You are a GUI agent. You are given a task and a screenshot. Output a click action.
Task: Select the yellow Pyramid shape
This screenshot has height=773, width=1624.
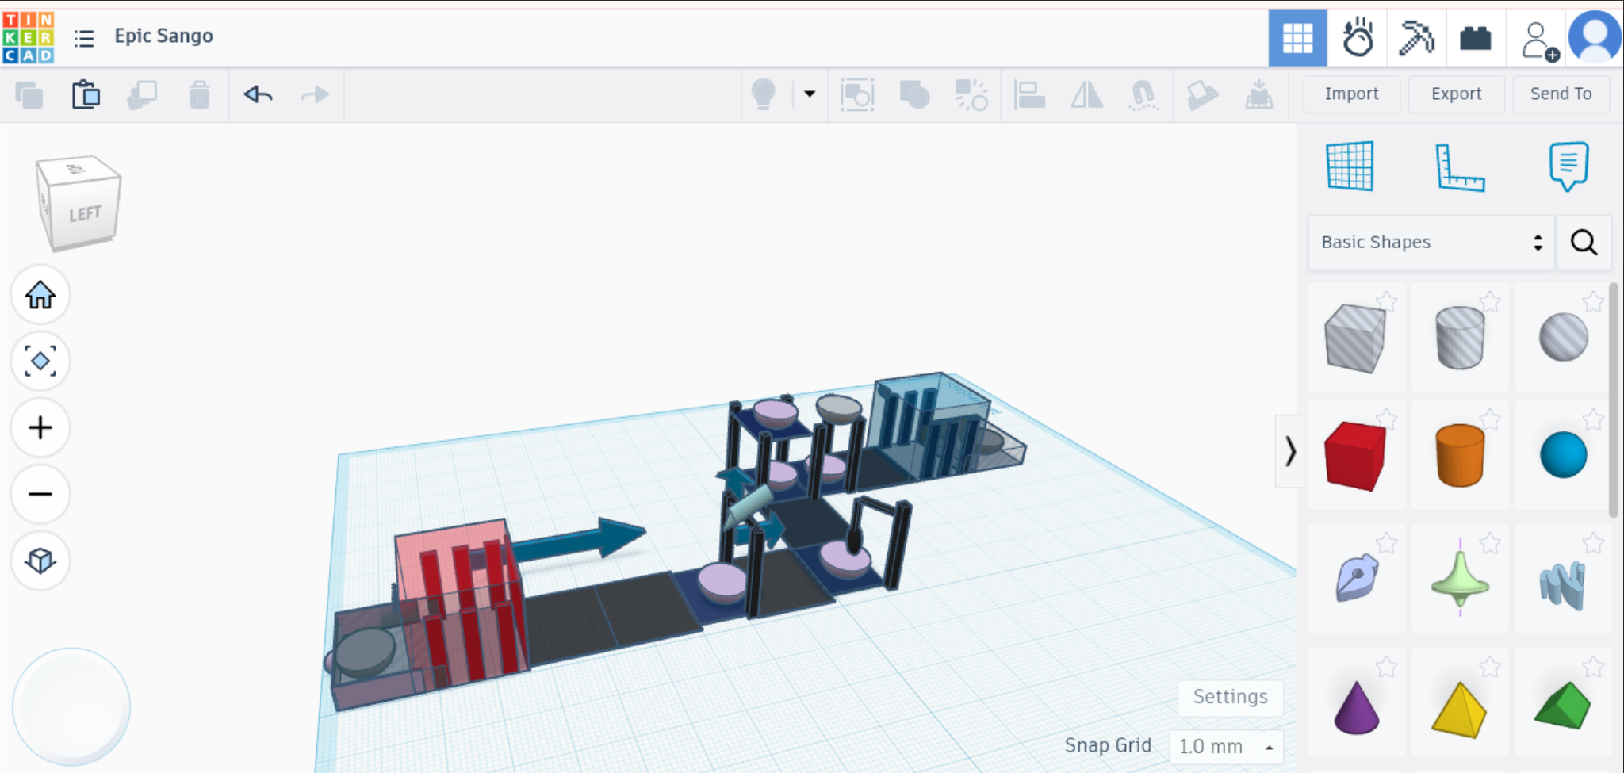point(1459,709)
